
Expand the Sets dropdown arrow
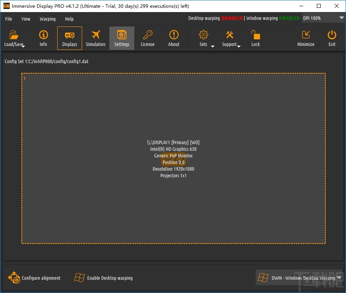coord(213,46)
